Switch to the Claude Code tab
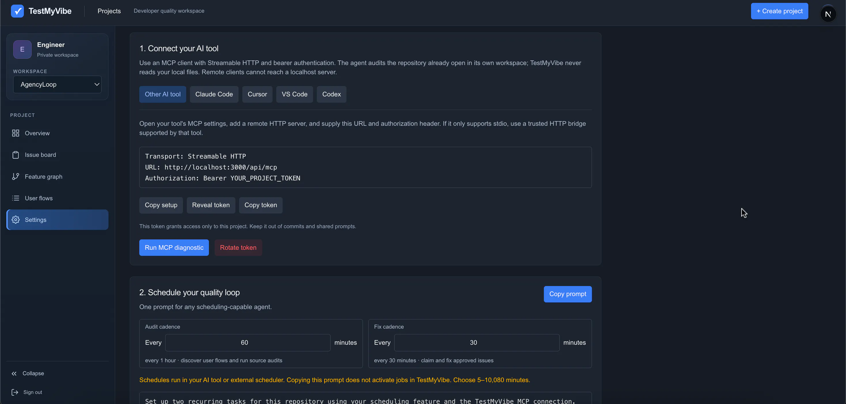This screenshot has width=846, height=404. [214, 94]
